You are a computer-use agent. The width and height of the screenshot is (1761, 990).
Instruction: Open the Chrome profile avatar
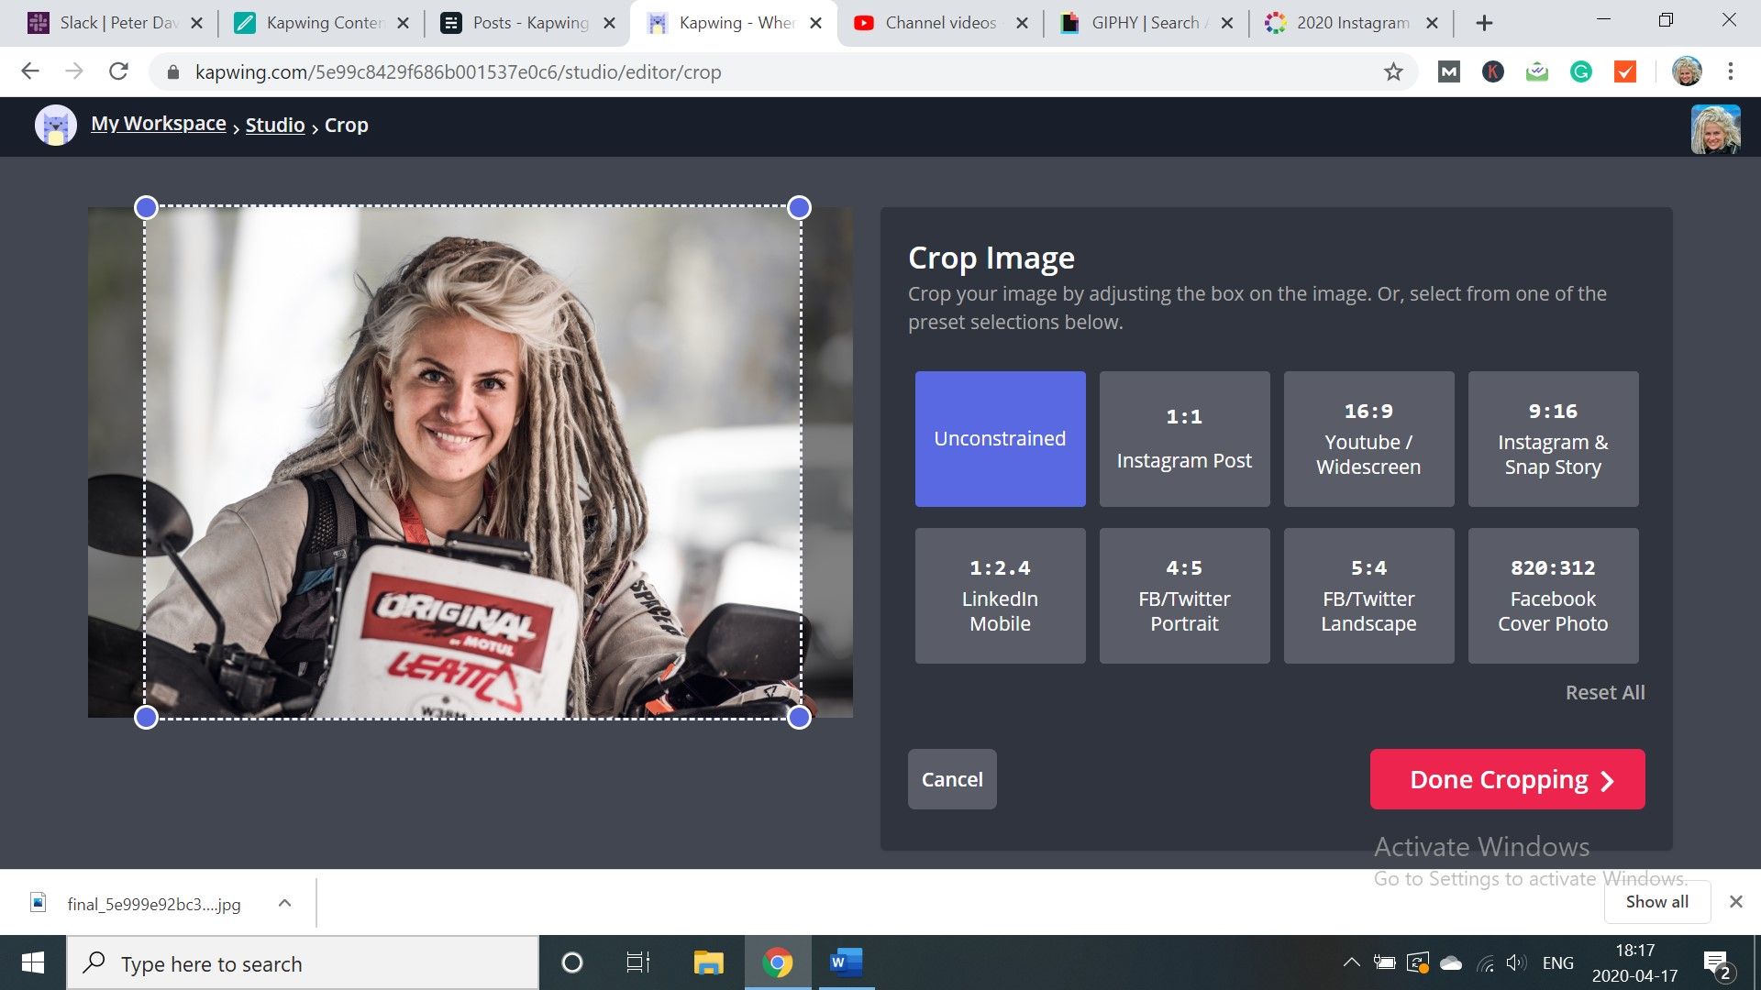[1687, 71]
